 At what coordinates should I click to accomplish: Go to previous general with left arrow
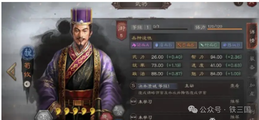[12, 72]
